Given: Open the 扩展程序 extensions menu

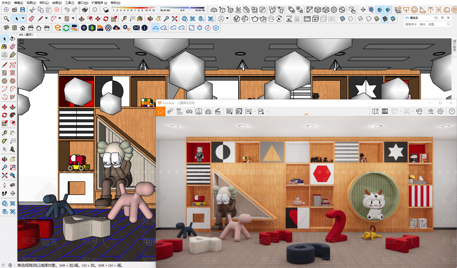Looking at the screenshot, I should [99, 3].
